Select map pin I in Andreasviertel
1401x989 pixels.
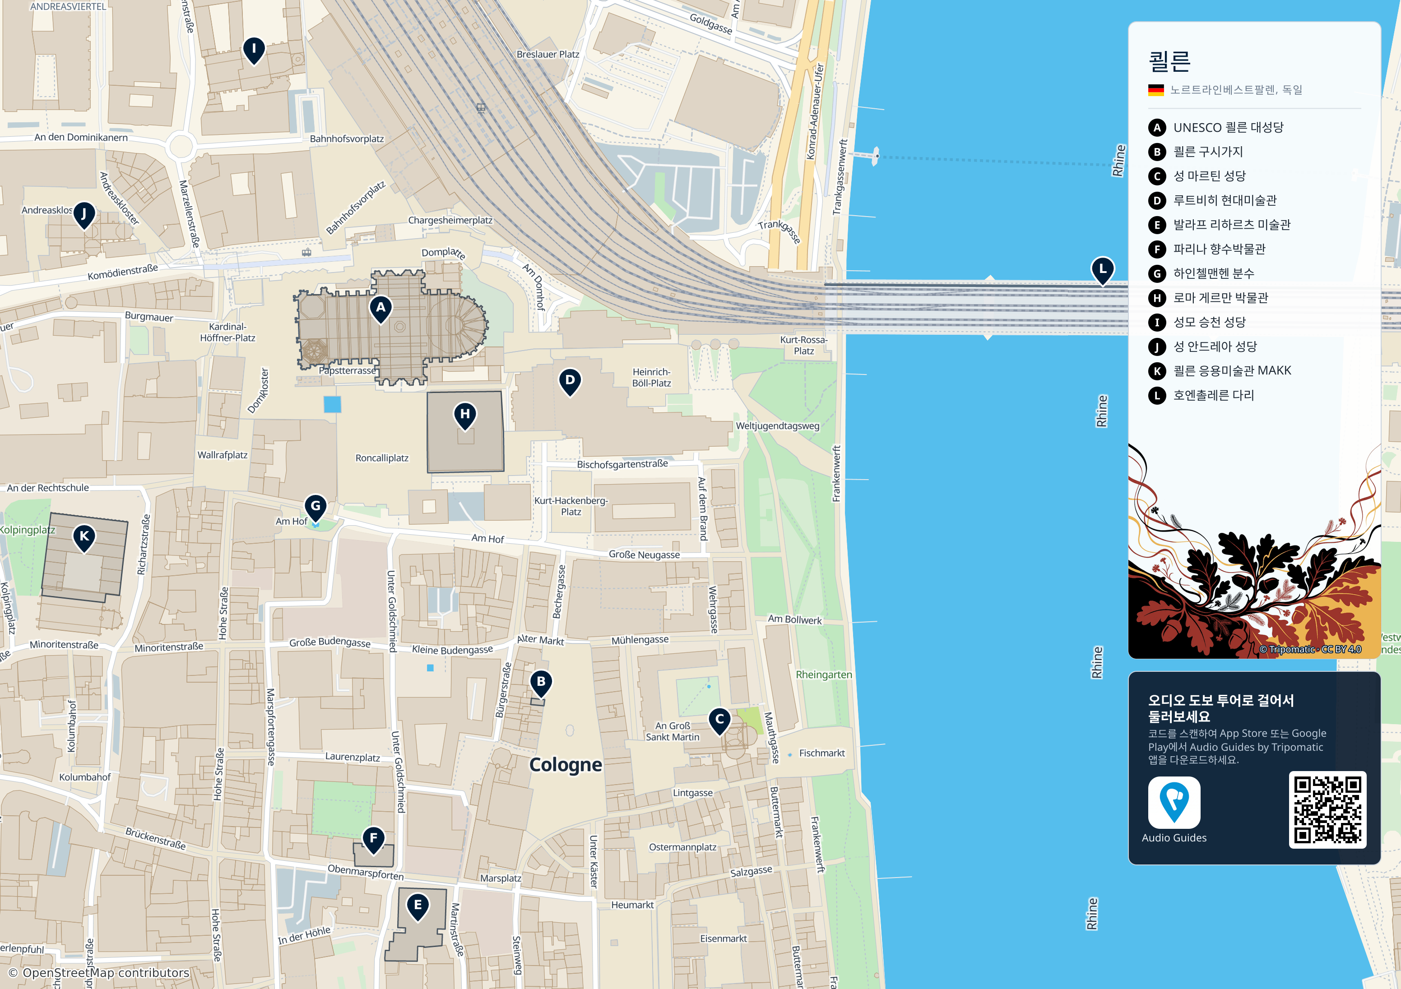[254, 50]
